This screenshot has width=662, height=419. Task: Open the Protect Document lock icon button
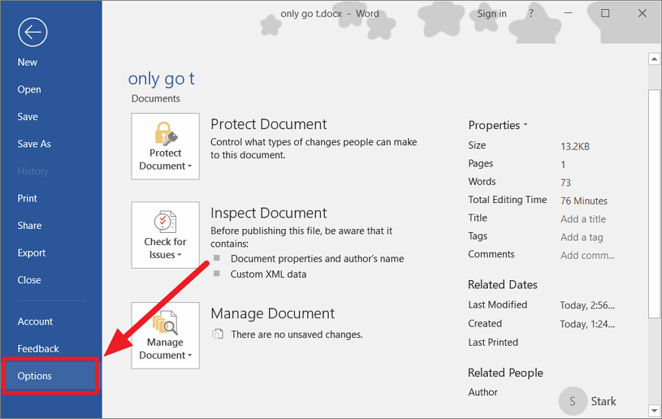[x=165, y=147]
